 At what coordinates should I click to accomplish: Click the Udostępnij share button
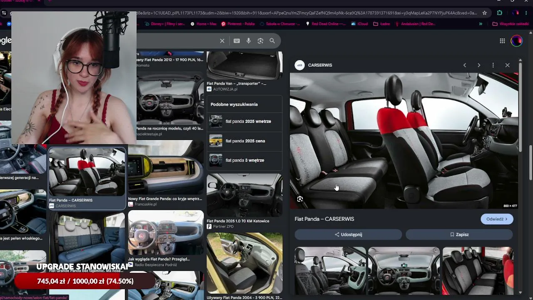pos(348,235)
